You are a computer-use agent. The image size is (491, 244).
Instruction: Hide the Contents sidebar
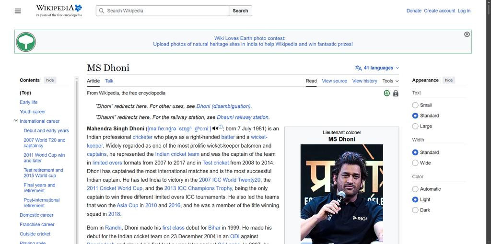[50, 80]
